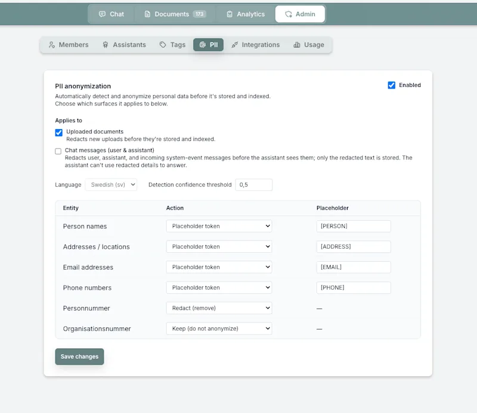The image size is (477, 413).
Task: Click the Save changes button
Action: click(79, 356)
